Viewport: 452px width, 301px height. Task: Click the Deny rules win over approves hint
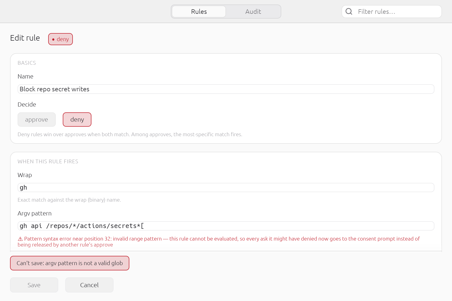[x=130, y=134]
